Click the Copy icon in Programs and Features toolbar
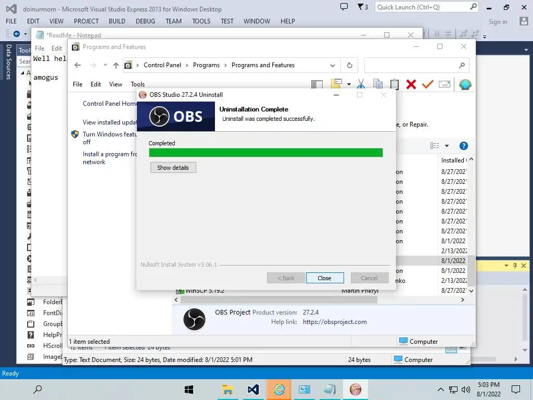 378,84
